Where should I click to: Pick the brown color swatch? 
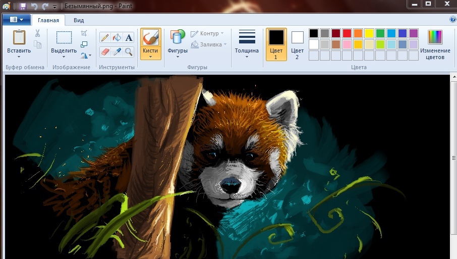tap(336, 44)
